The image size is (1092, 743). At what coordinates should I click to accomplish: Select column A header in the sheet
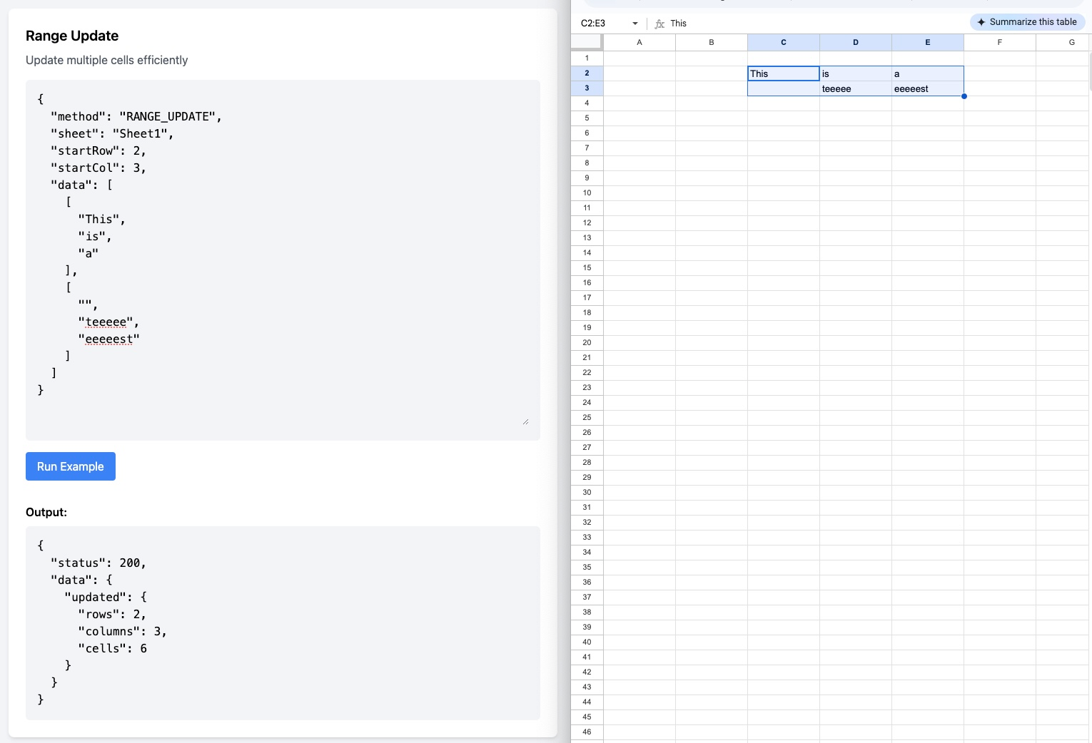639,43
